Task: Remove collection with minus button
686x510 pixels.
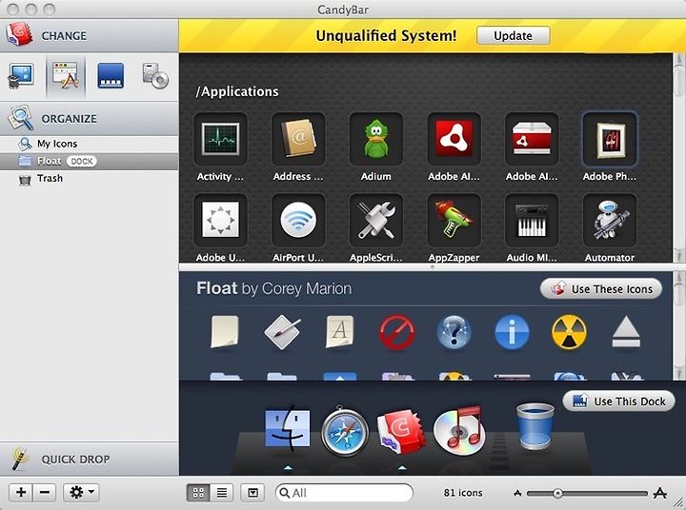Action: click(x=44, y=493)
